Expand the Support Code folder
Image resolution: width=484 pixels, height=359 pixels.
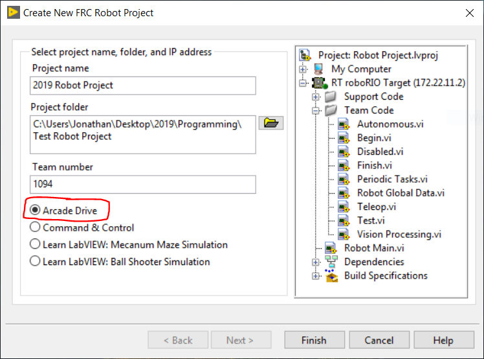pyautogui.click(x=316, y=97)
